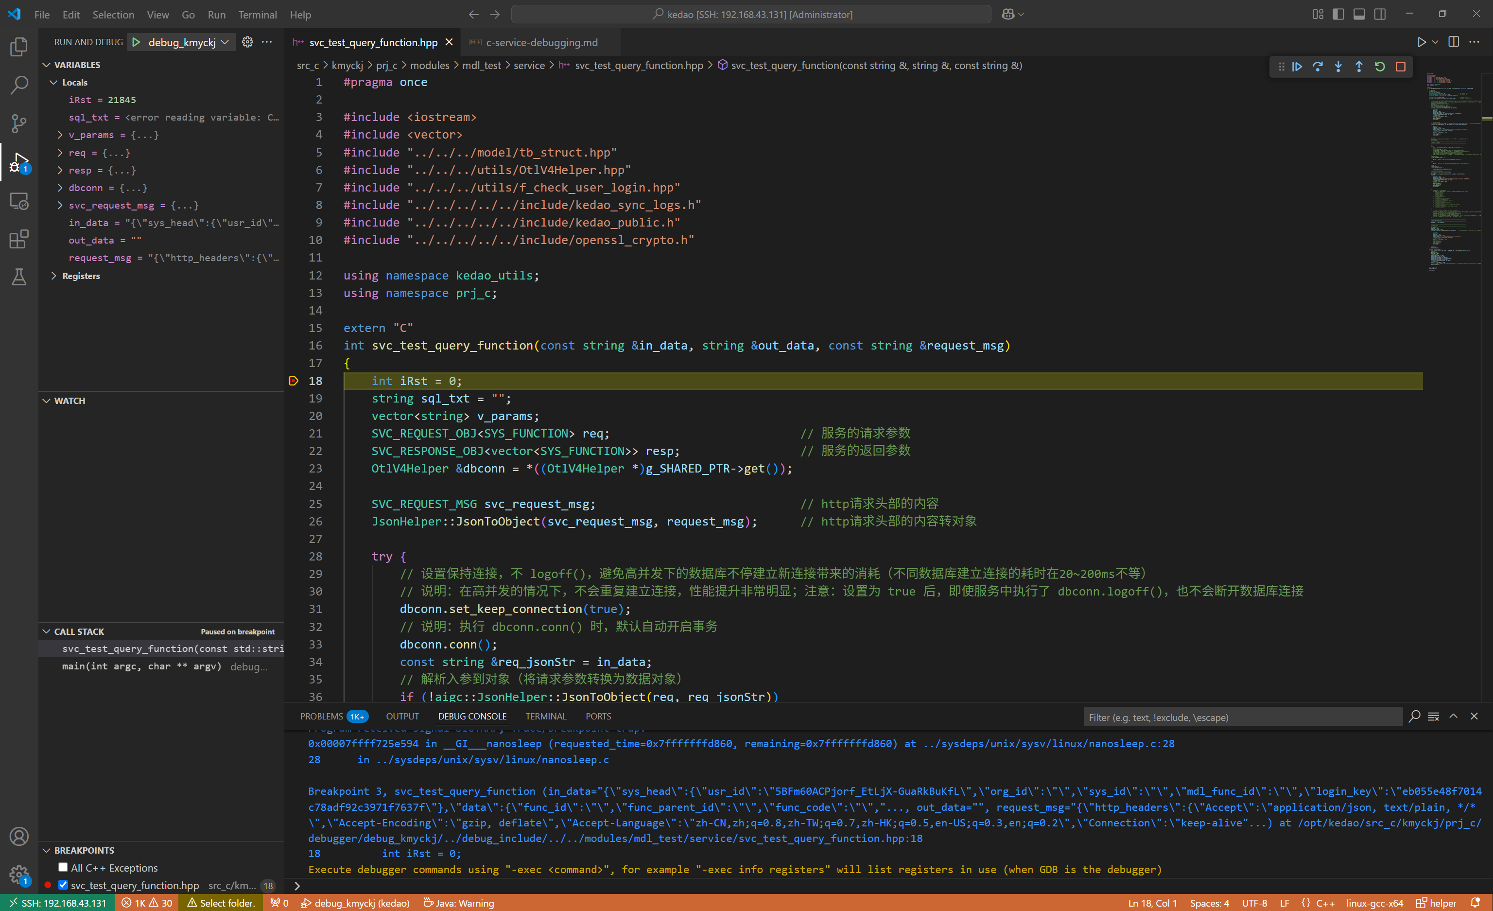Step Out in debug toolbar
This screenshot has width=1493, height=911.
pos(1359,67)
